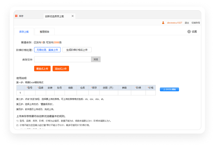Click the 退出 logout link
The width and height of the screenshot is (215, 147).
point(187,23)
